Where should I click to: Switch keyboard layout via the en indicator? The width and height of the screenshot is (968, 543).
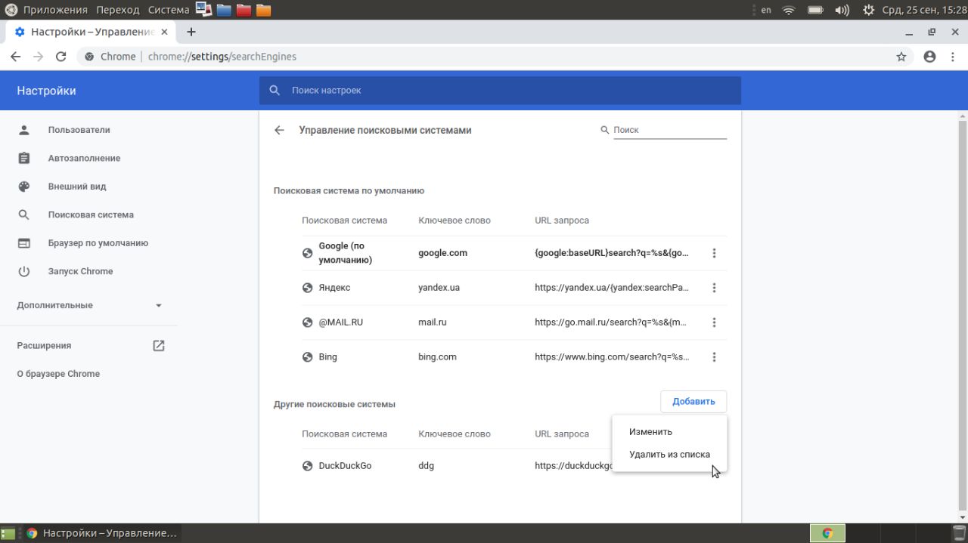766,10
